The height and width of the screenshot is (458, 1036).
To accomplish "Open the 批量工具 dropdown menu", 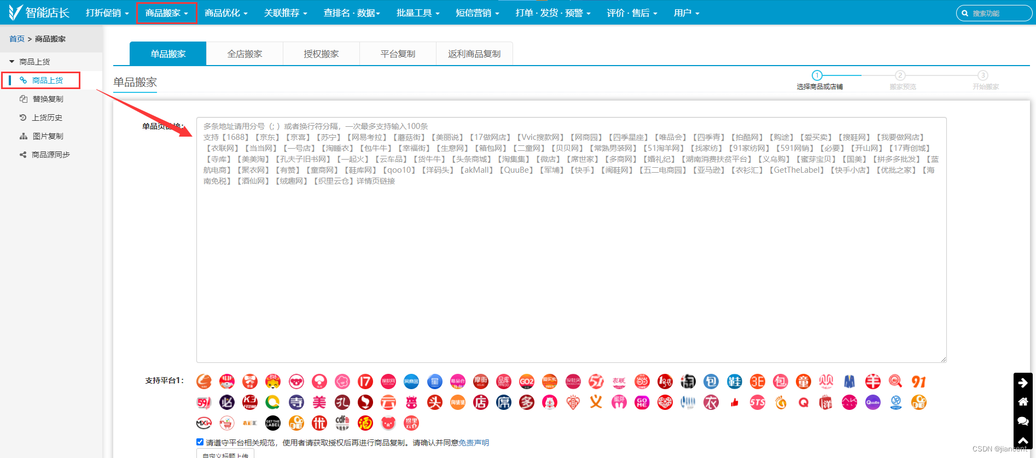I will 418,13.
